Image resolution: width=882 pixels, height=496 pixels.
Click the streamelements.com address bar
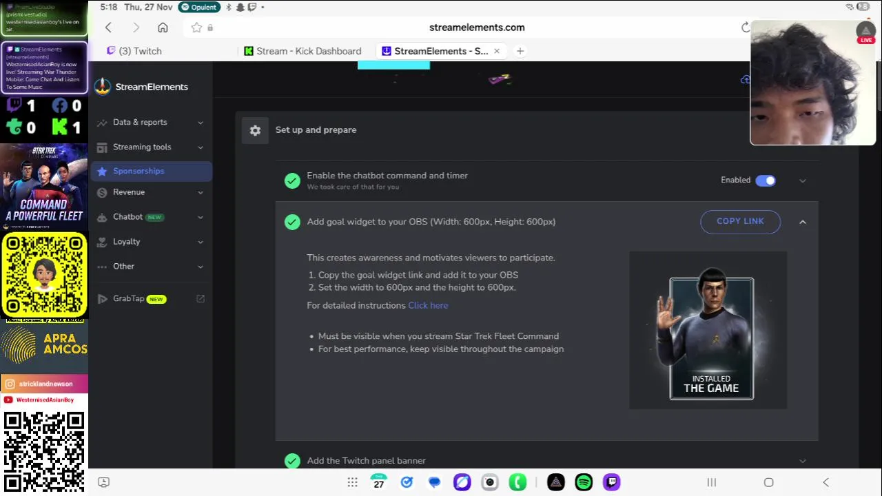tap(477, 28)
